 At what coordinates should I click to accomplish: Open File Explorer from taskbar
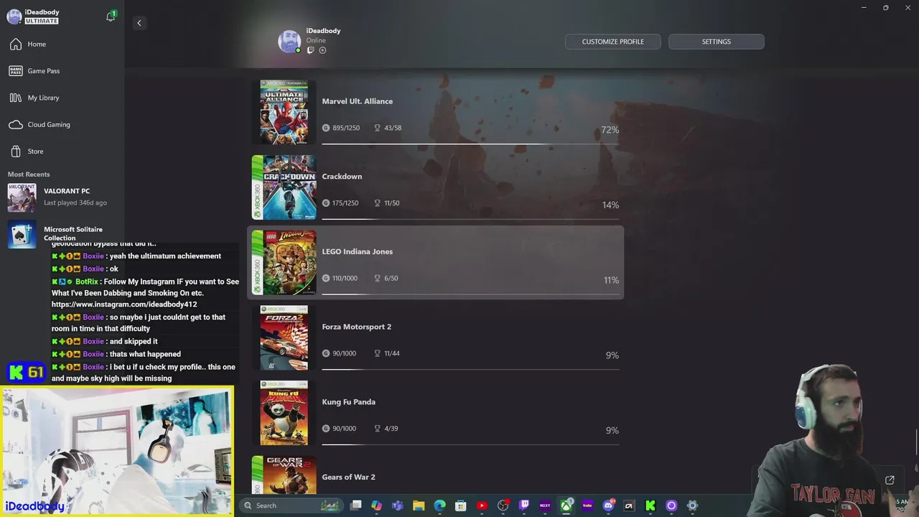click(419, 506)
